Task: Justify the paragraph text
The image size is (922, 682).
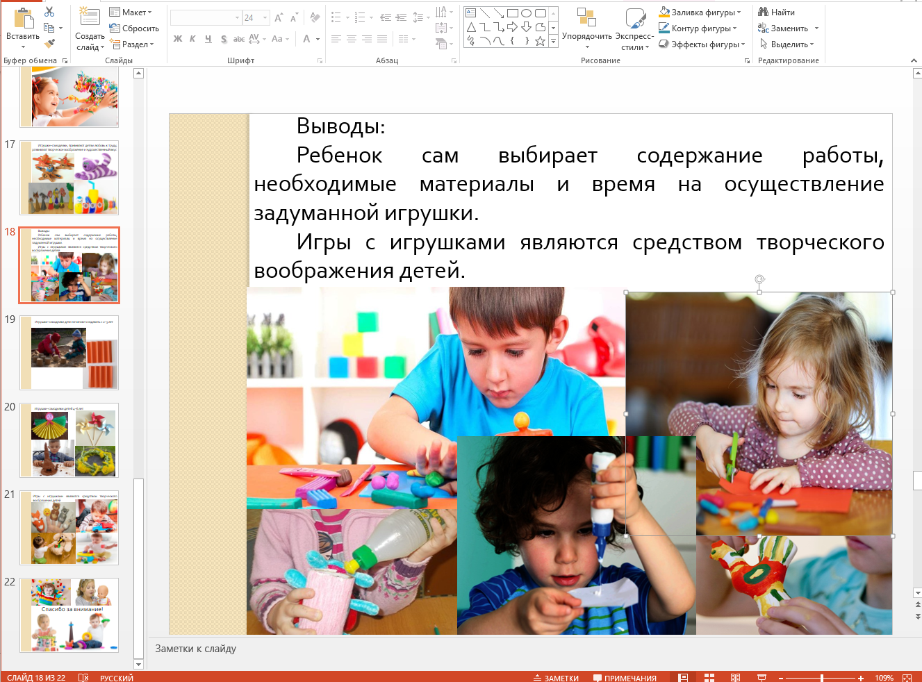Action: point(382,39)
